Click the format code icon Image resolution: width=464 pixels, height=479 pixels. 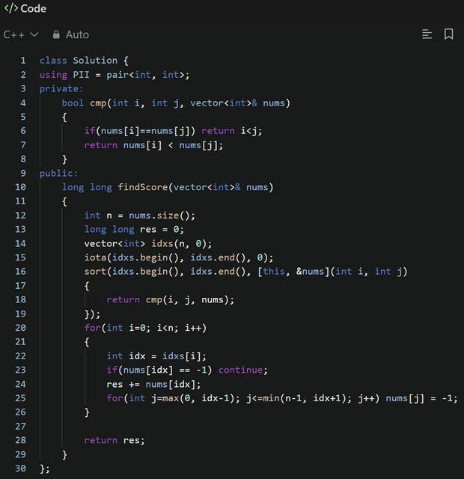coord(427,34)
